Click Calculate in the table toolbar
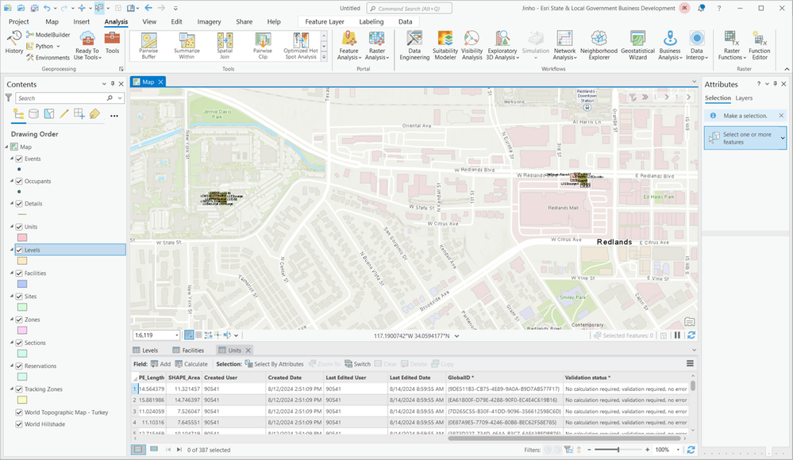 [191, 364]
